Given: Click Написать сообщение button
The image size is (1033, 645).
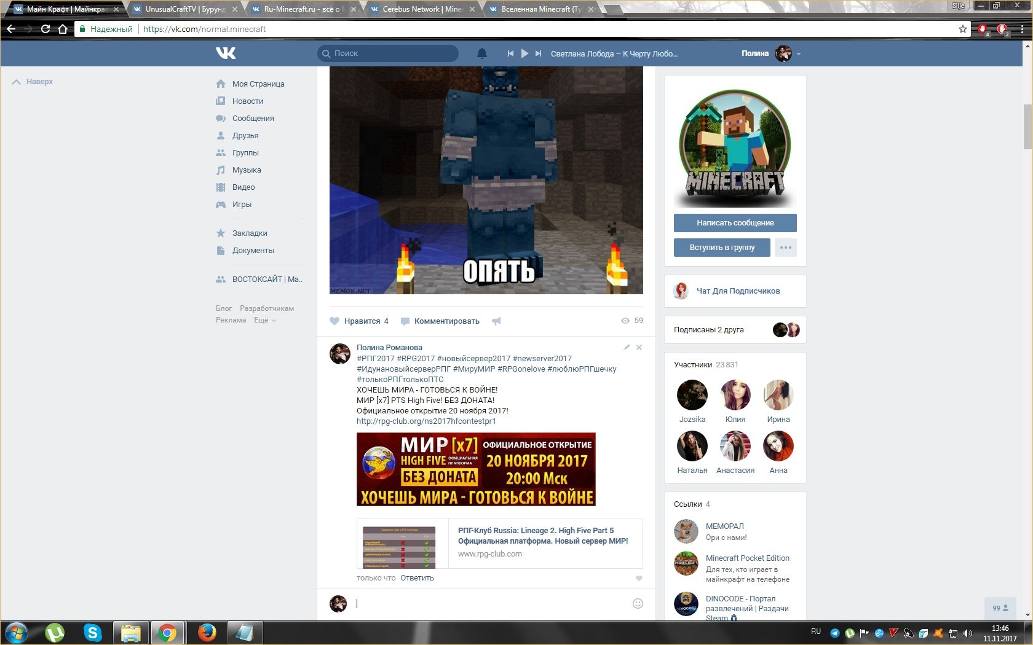Looking at the screenshot, I should point(735,222).
